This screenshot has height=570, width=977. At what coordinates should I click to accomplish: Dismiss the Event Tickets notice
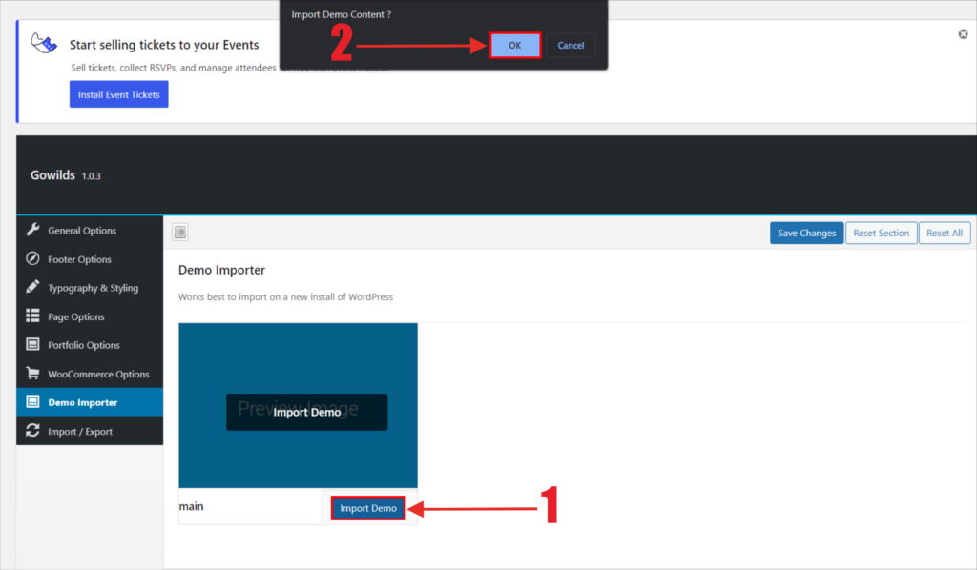[963, 34]
